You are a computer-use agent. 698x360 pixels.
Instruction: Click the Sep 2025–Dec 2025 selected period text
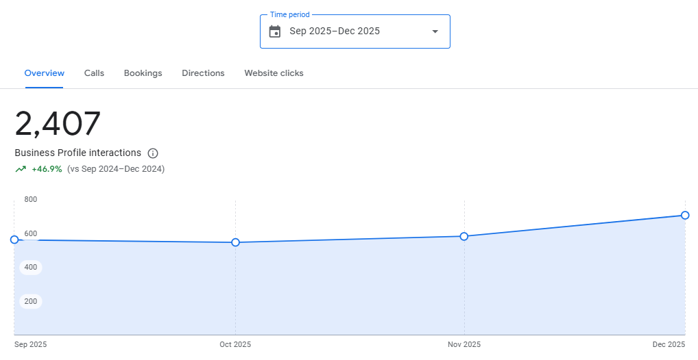335,31
